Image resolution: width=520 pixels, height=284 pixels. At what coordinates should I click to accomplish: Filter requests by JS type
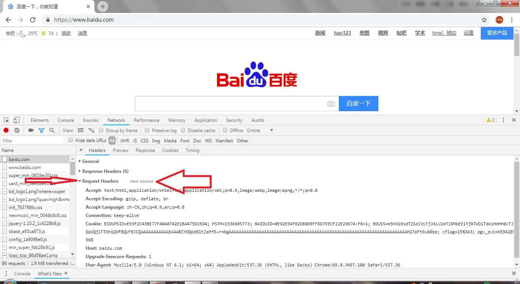[135, 141]
